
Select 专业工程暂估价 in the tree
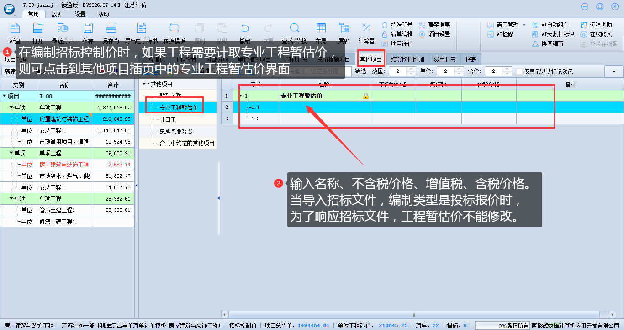tap(179, 108)
